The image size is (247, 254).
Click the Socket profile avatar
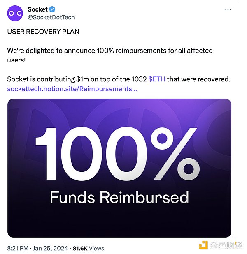pos(15,13)
